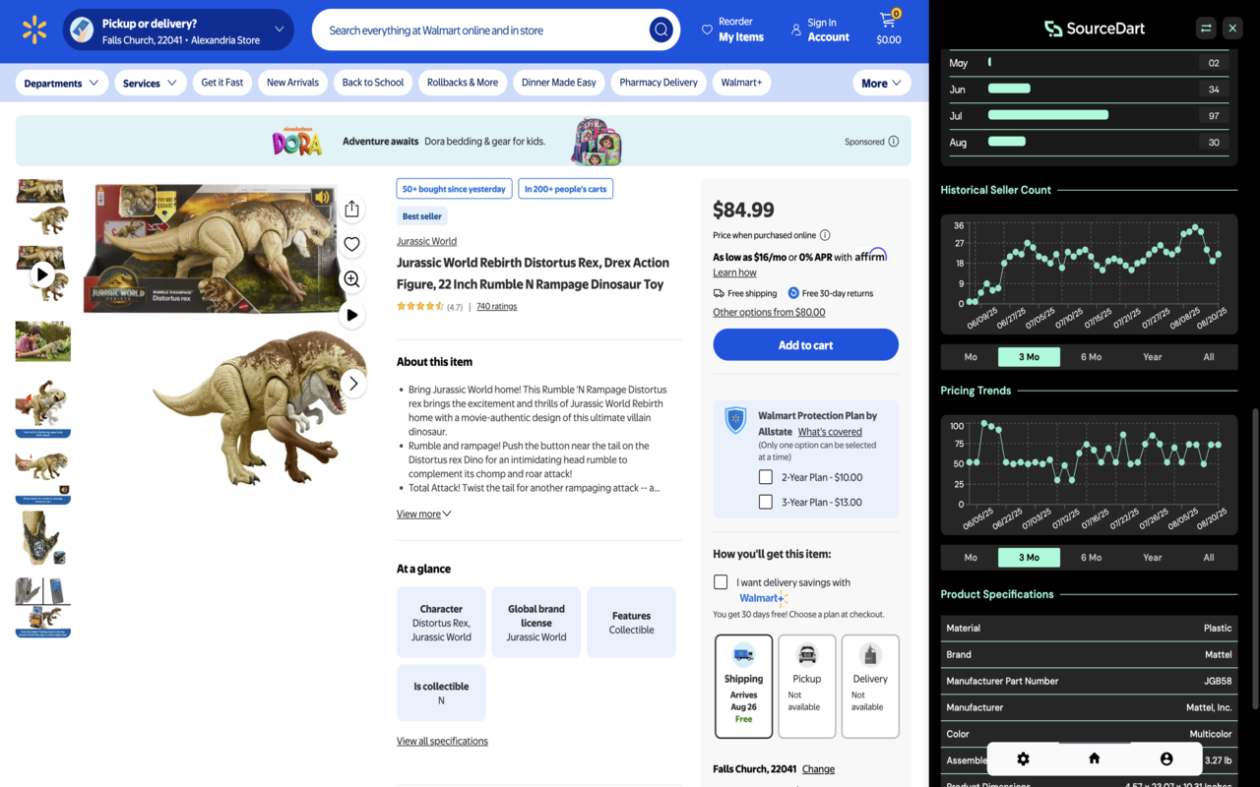This screenshot has width=1260, height=787.
Task: Click SourceDart panel scrollbar
Action: pyautogui.click(x=1254, y=558)
